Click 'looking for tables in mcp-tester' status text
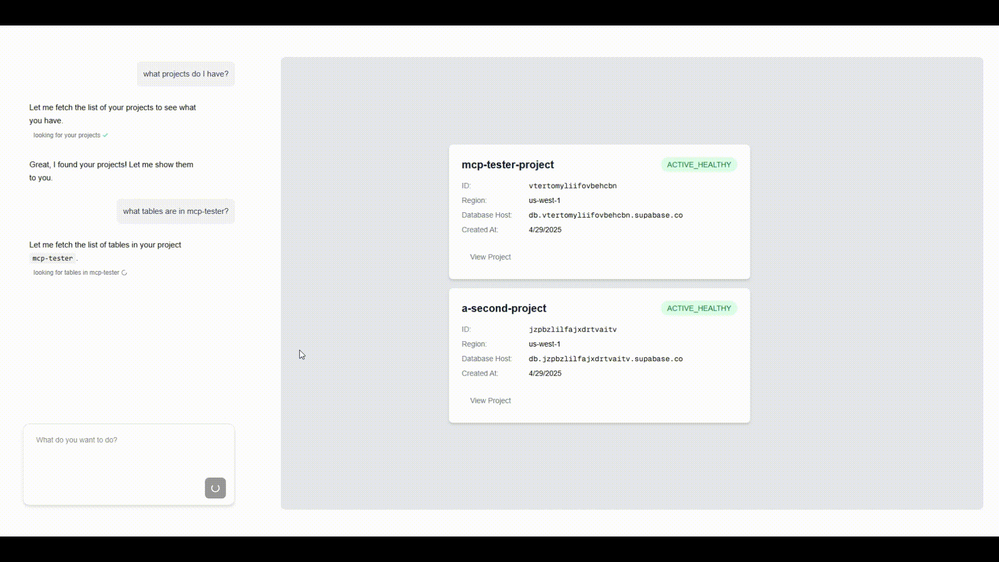Image resolution: width=999 pixels, height=562 pixels. pyautogui.click(x=76, y=273)
